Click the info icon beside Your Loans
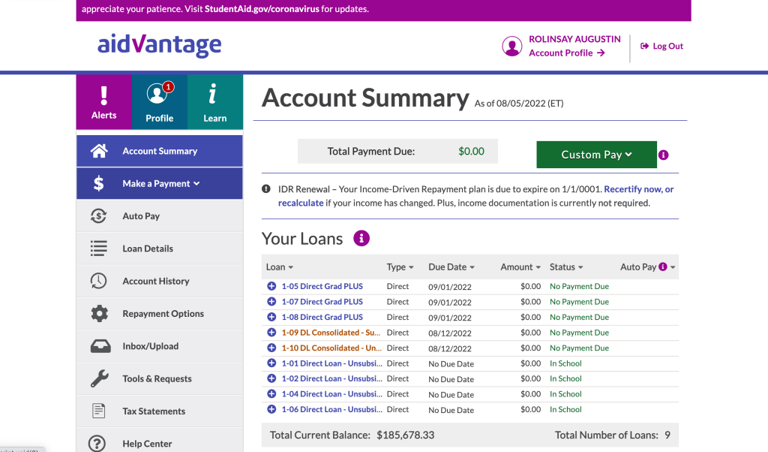Viewport: 768px width, 452px height. coord(361,239)
